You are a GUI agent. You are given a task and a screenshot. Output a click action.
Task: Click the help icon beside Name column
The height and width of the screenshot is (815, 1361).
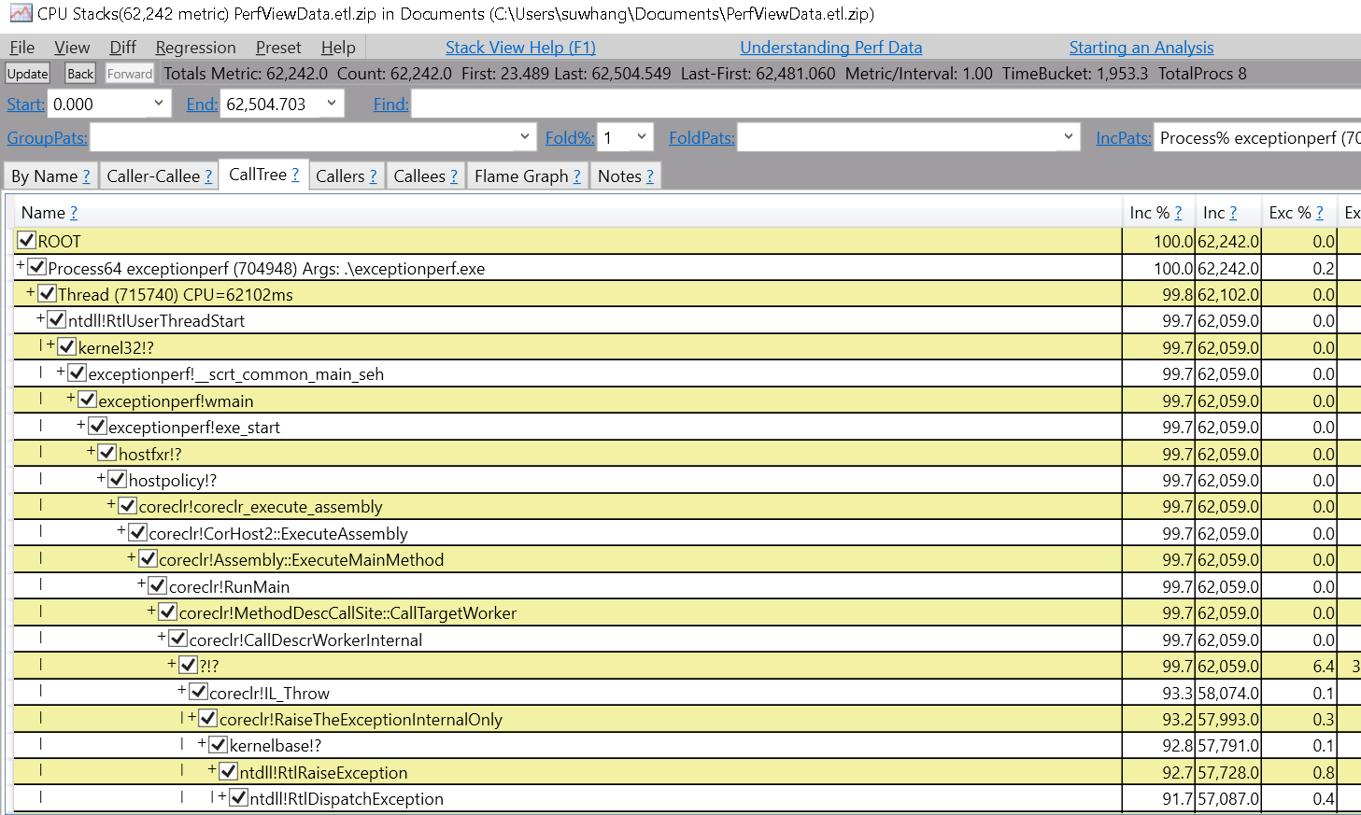pyautogui.click(x=72, y=213)
